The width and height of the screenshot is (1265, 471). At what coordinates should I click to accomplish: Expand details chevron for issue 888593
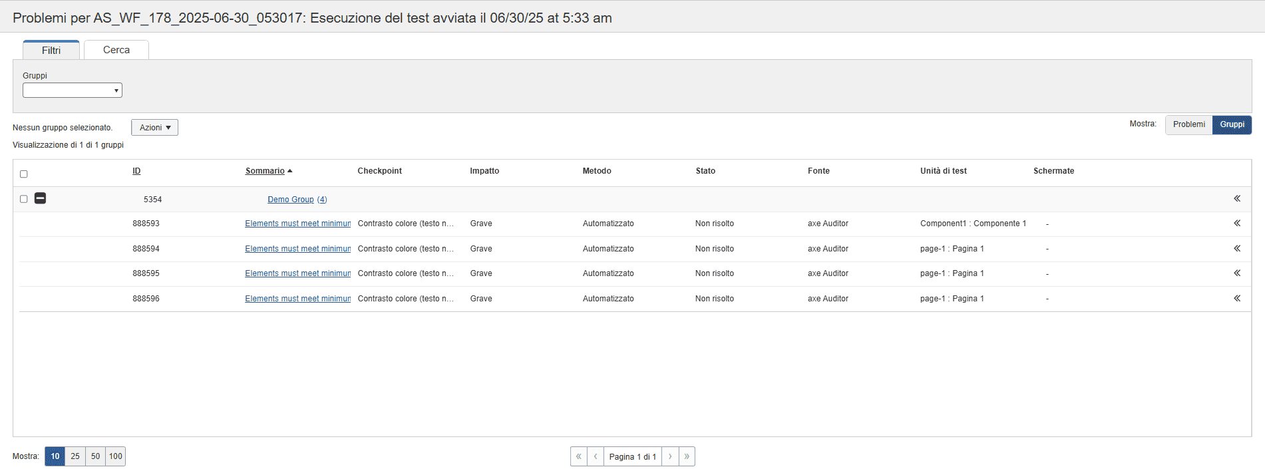(1237, 224)
